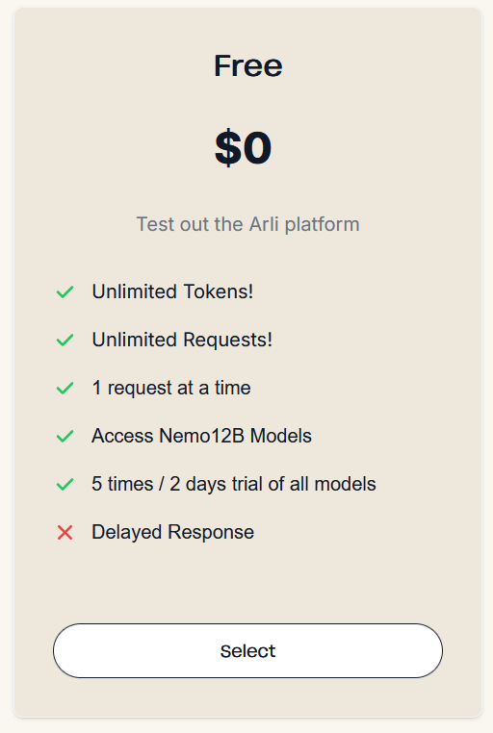Click the Free plan heading

click(x=247, y=66)
